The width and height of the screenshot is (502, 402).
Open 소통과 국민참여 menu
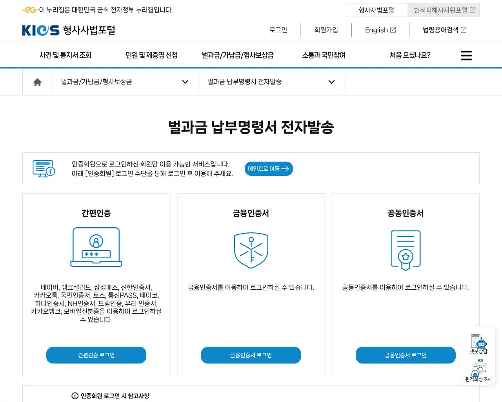pos(324,55)
